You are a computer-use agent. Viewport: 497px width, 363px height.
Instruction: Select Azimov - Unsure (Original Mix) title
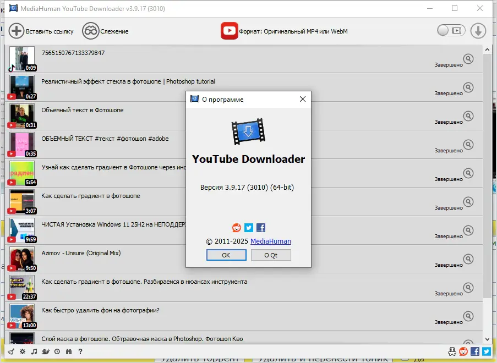pyautogui.click(x=81, y=253)
